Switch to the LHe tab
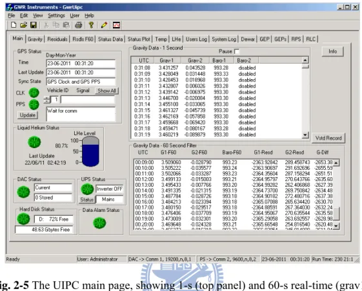 (x=176, y=39)
